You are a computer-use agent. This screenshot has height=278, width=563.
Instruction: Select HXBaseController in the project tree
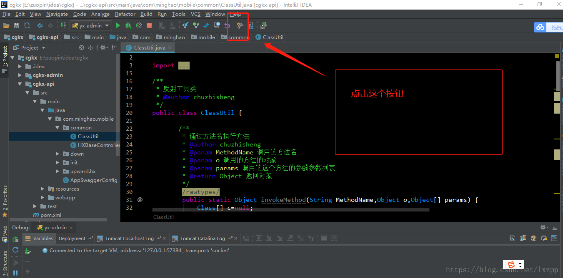[x=95, y=145]
